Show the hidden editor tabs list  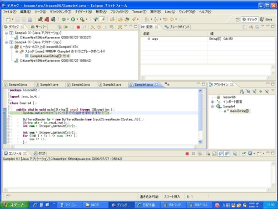coord(167,85)
